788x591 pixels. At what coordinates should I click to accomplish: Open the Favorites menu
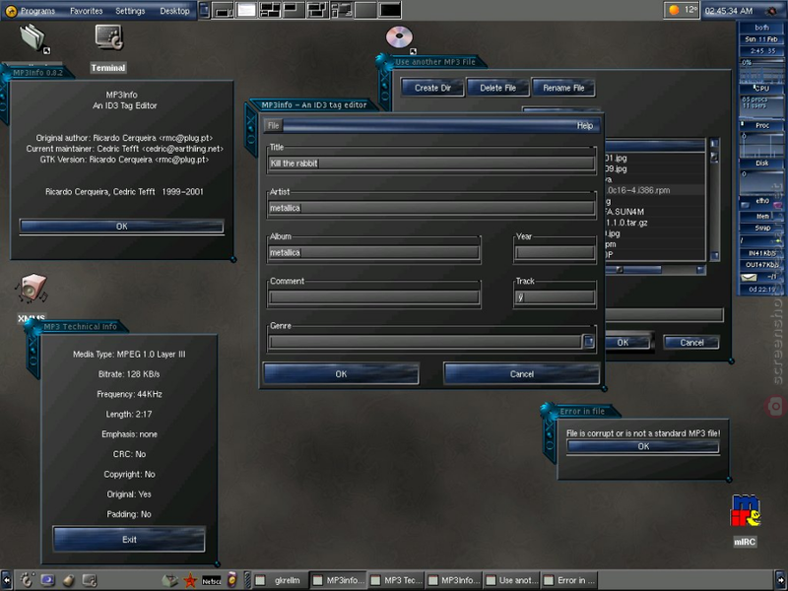point(87,11)
